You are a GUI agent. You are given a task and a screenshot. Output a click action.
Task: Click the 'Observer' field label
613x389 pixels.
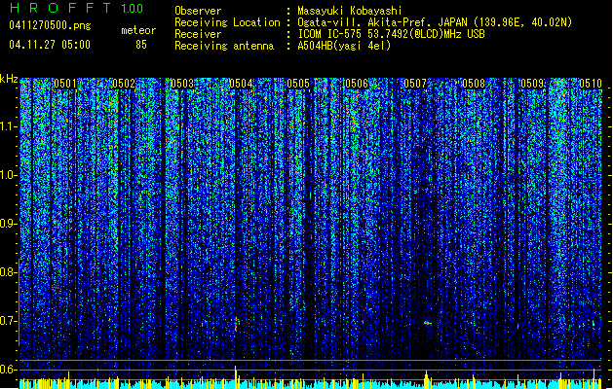[198, 11]
